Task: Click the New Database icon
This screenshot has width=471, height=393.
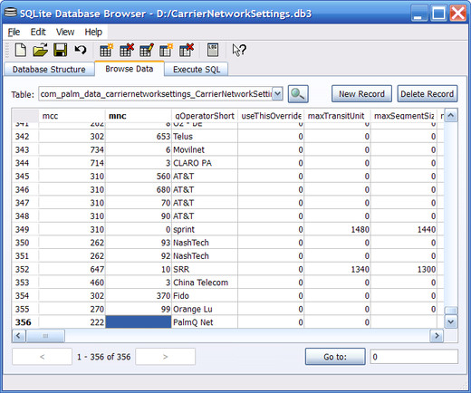Action: coord(20,50)
